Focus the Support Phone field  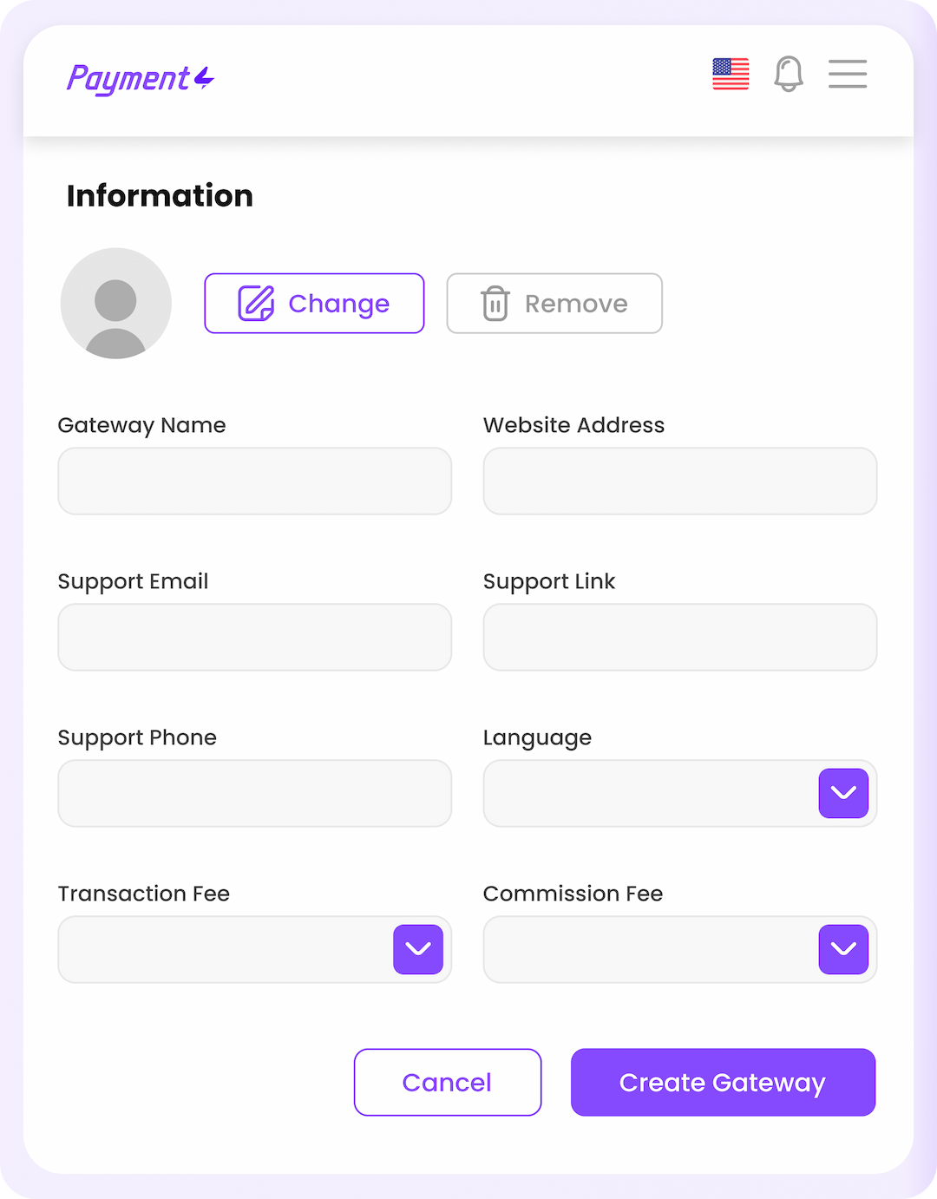[255, 793]
